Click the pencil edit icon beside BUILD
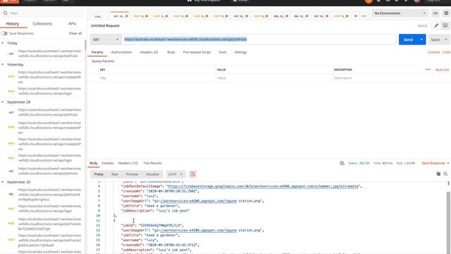 click(x=436, y=25)
